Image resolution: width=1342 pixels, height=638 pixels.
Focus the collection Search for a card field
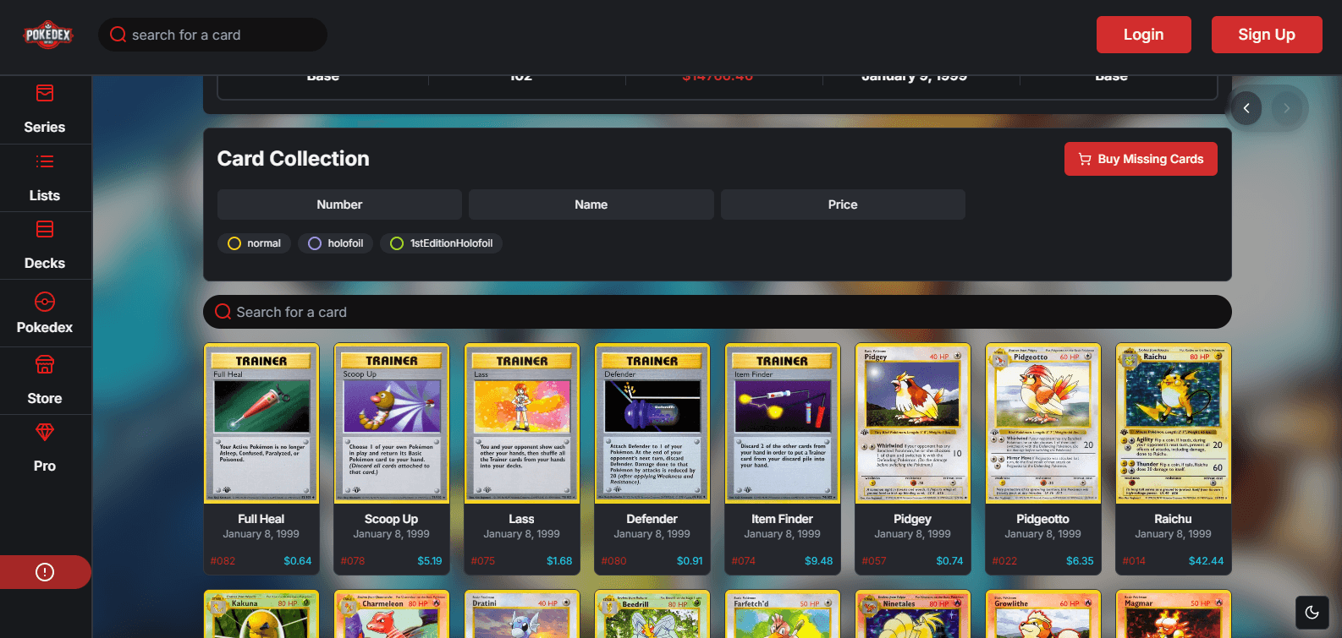click(x=718, y=312)
